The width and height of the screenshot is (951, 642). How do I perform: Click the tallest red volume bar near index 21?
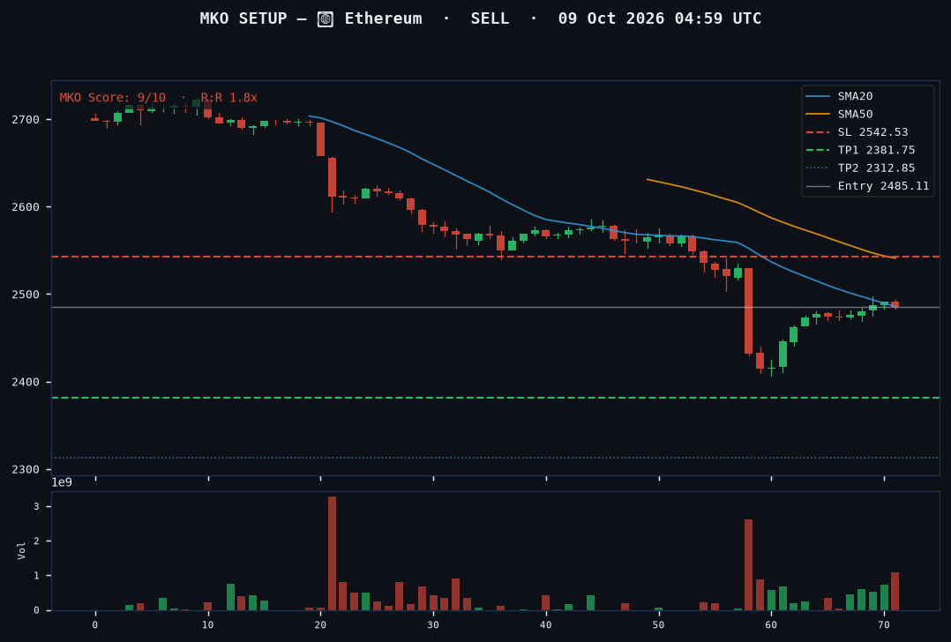tap(332, 554)
